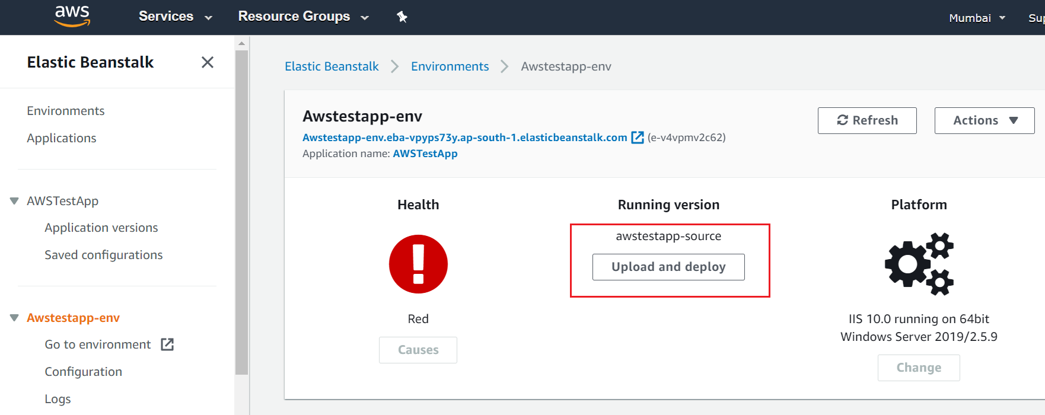
Task: Click the platform gears icon
Action: click(x=919, y=264)
